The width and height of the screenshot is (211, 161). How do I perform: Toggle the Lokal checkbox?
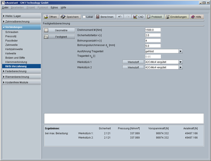pos(84,17)
